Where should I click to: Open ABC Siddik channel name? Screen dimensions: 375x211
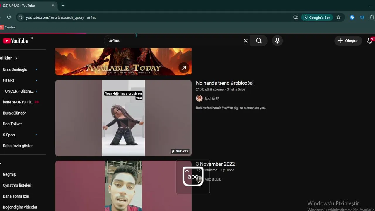tap(213, 179)
